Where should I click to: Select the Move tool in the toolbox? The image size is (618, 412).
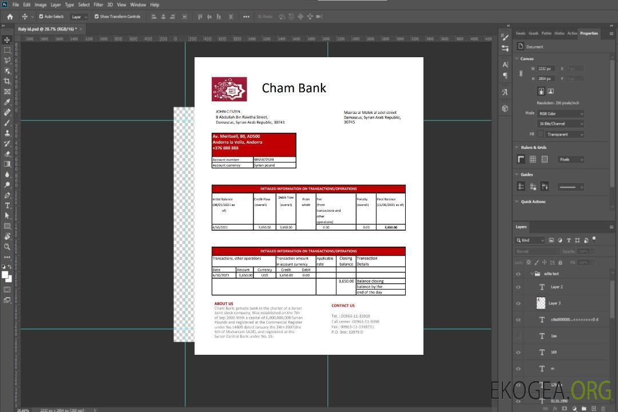(x=7, y=40)
